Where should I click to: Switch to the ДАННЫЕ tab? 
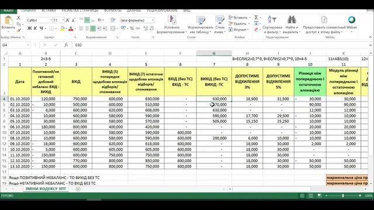(134, 10)
